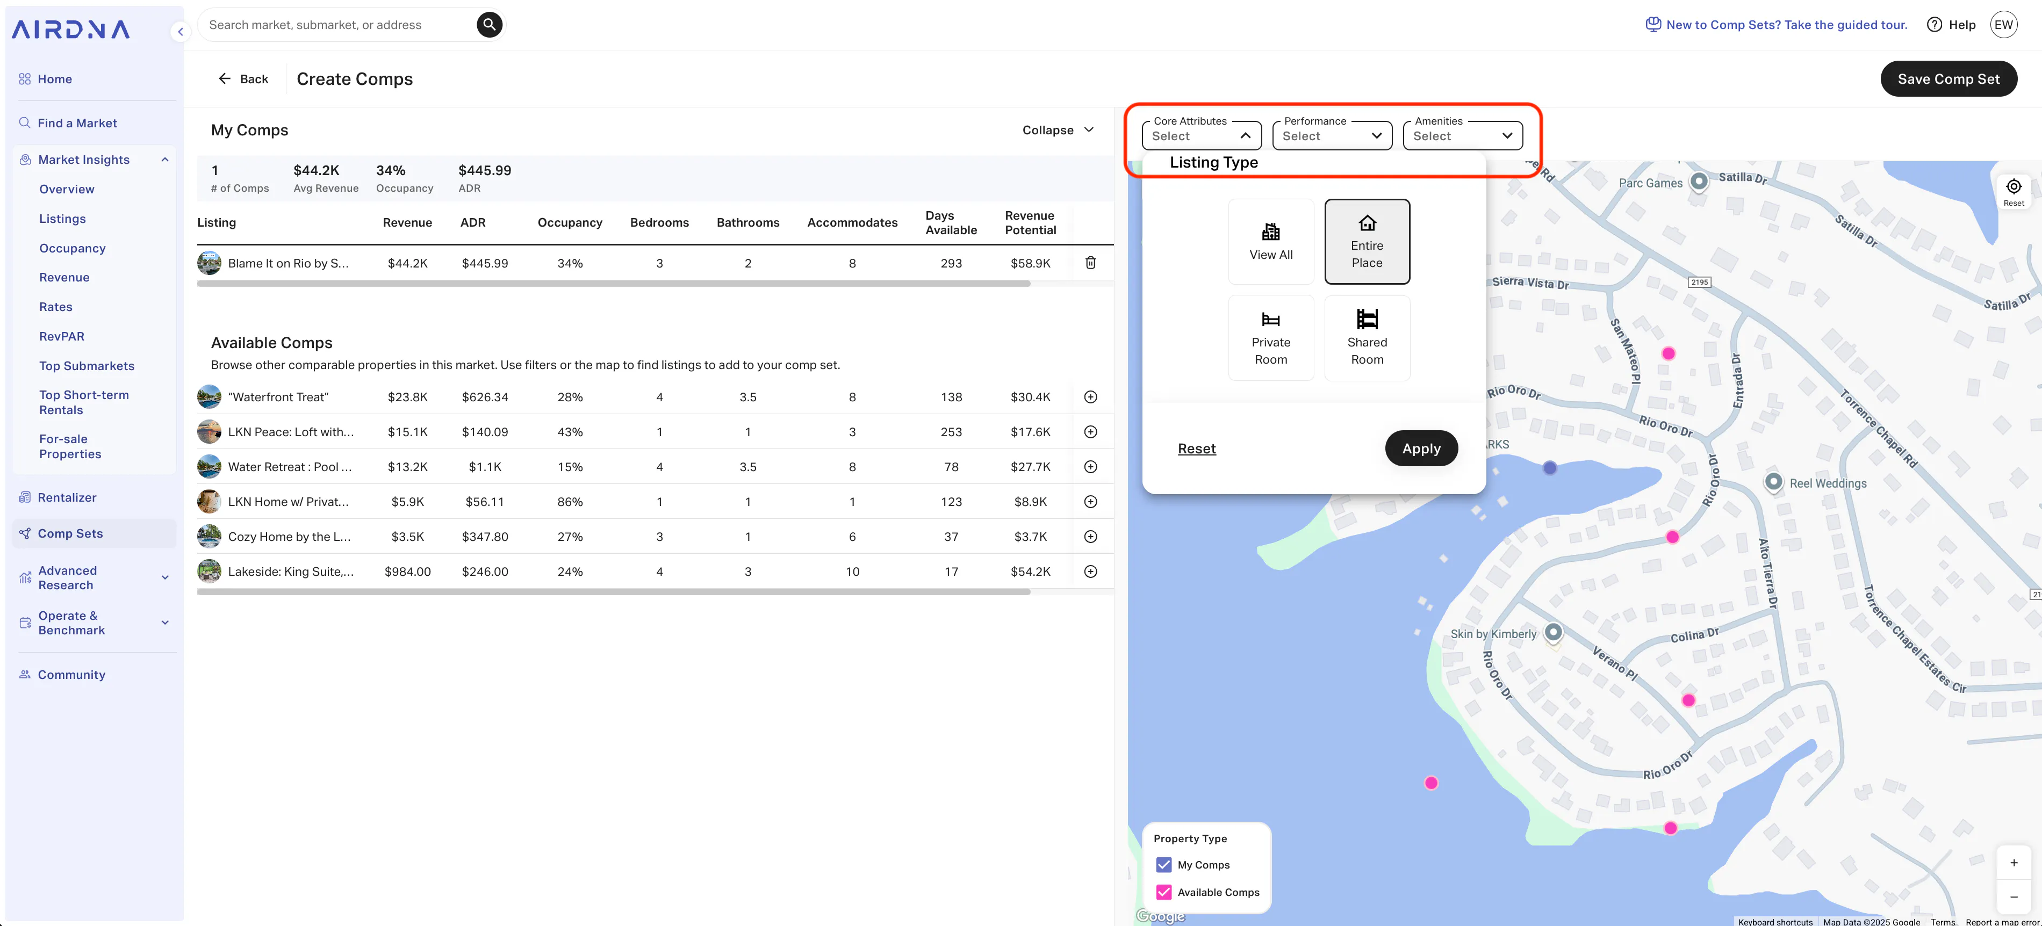Add "Waterfront Treat" listing with plus icon
Viewport: 2042px width, 926px height.
[1090, 397]
